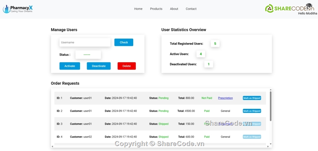Open the Home page in navigation

click(x=138, y=9)
